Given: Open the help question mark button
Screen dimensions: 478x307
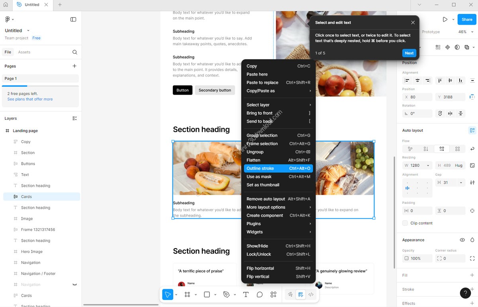Looking at the screenshot, I should tap(465, 293).
